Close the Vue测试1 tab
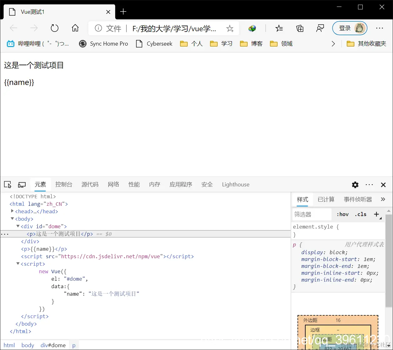 point(108,12)
